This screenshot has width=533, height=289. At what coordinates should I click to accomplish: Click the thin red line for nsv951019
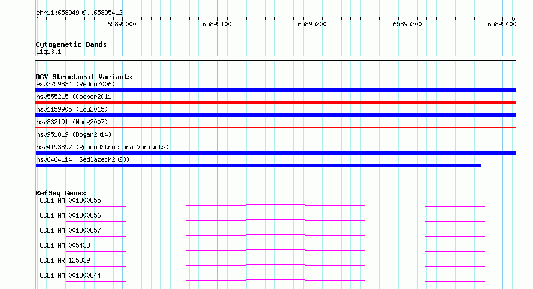coord(275,140)
